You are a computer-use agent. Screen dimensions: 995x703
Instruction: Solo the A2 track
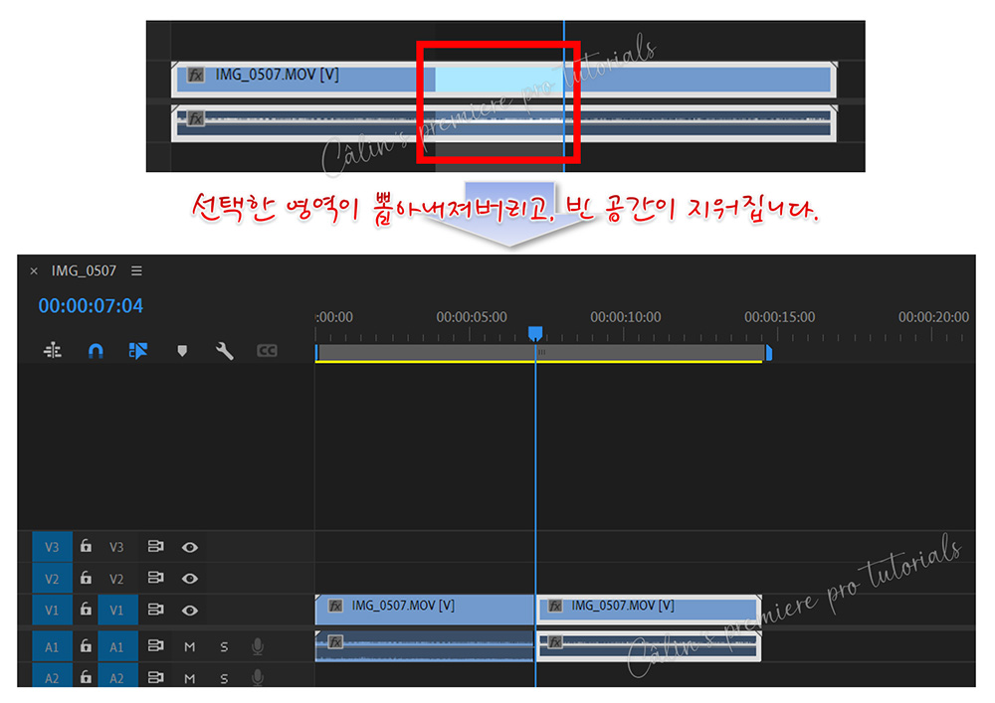pos(224,678)
